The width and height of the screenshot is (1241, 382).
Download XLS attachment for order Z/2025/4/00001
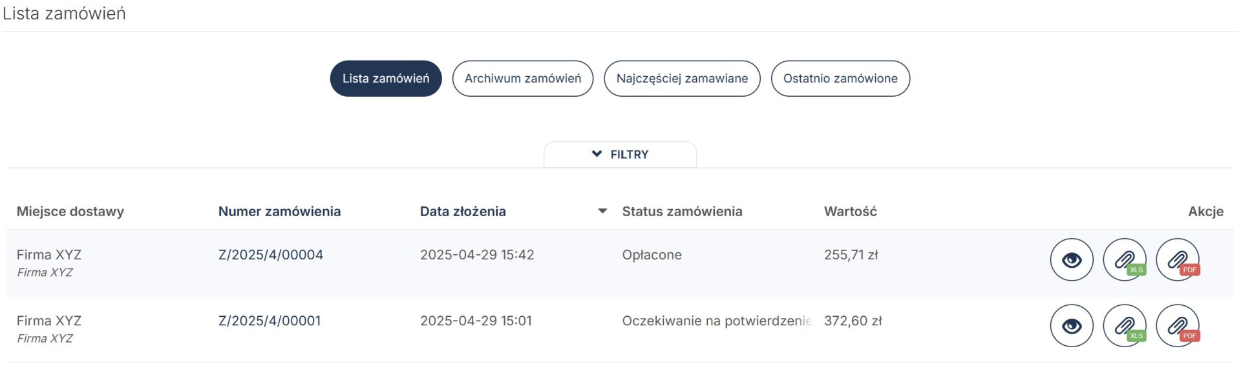1125,326
